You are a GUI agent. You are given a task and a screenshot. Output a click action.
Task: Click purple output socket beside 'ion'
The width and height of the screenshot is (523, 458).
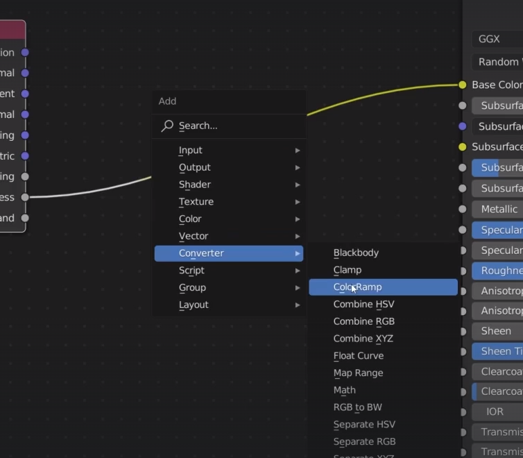pyautogui.click(x=25, y=52)
